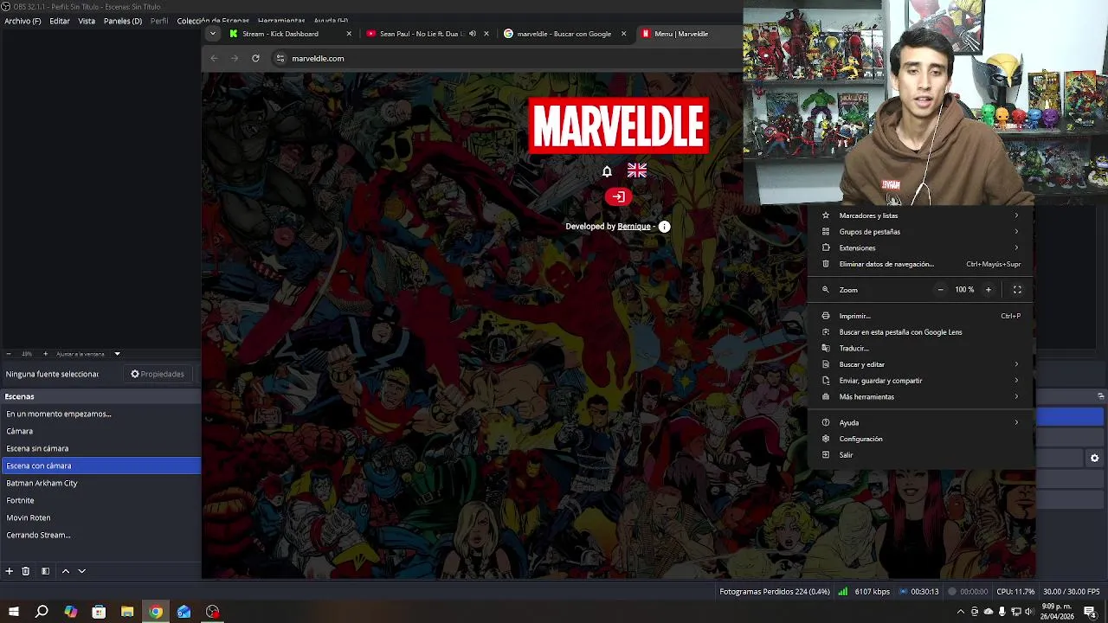This screenshot has height=623, width=1108.
Task: Delete the selected scene with the trash icon
Action: click(26, 571)
